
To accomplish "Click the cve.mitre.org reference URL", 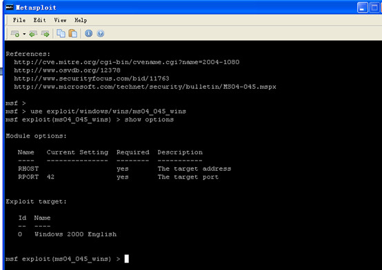I will [127, 62].
